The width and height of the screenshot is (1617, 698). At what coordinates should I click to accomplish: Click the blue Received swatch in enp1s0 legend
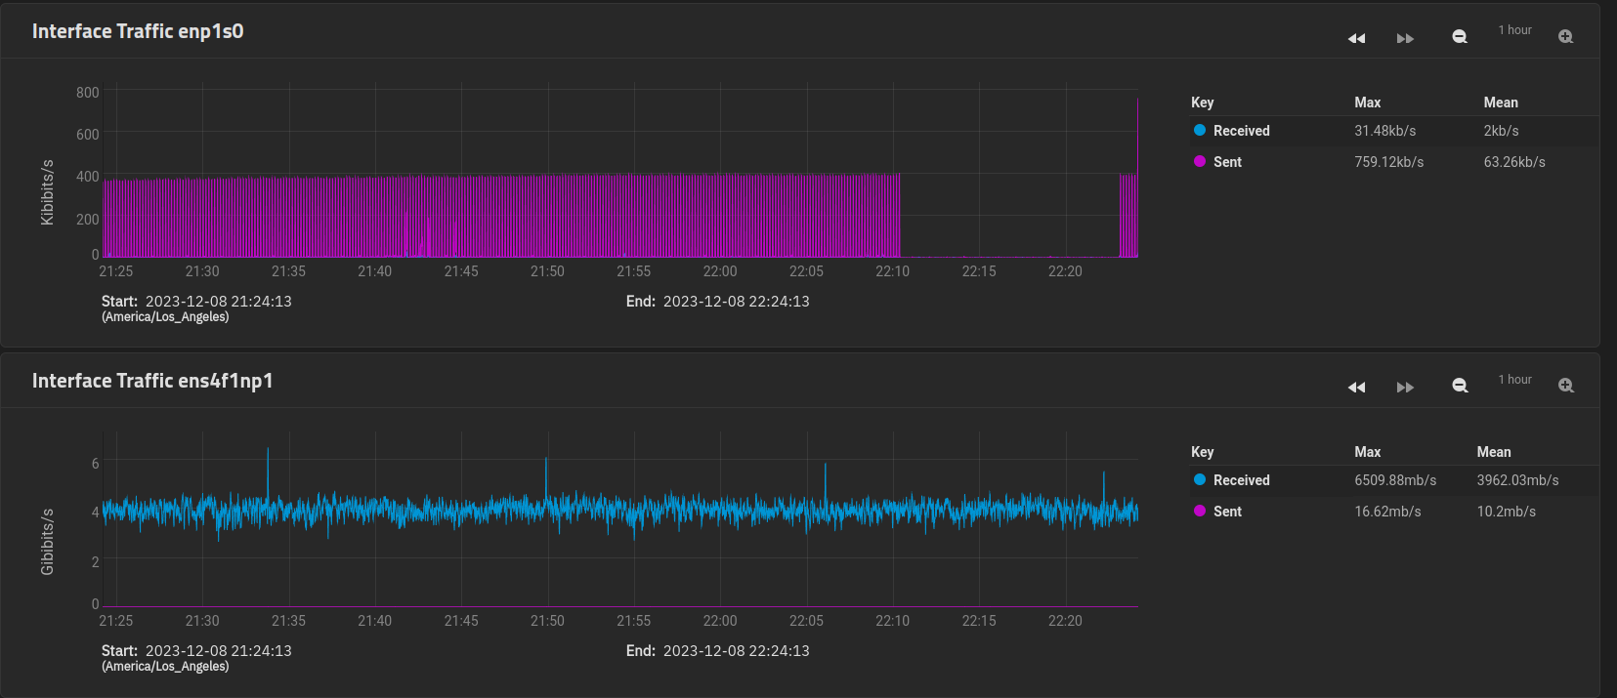(x=1200, y=130)
